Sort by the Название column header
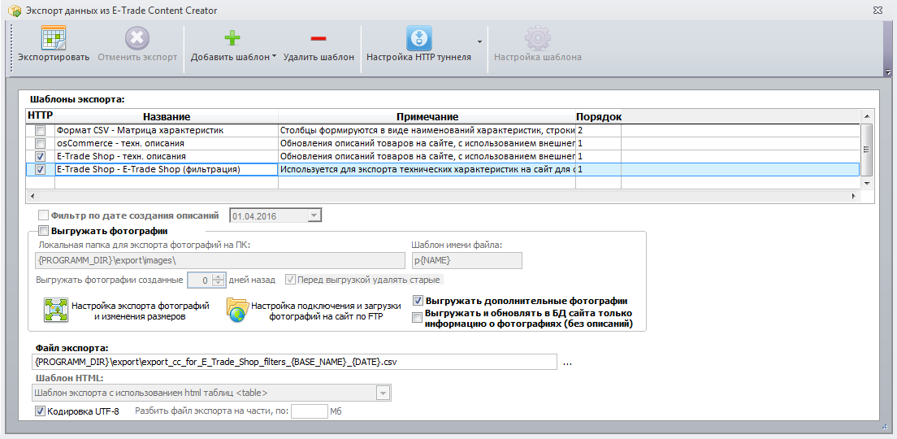Viewport: 897px width, 439px height. 167,116
